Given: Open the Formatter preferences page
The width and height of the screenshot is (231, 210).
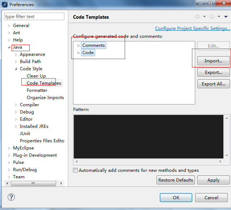Looking at the screenshot, I should tap(37, 90).
